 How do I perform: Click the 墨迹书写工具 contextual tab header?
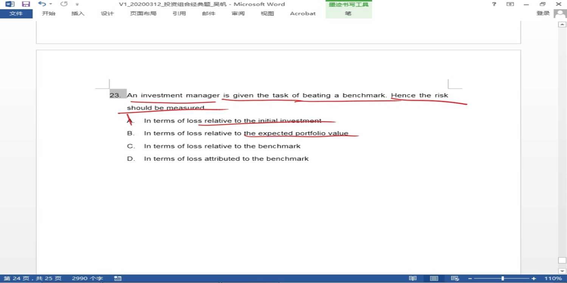pos(349,5)
